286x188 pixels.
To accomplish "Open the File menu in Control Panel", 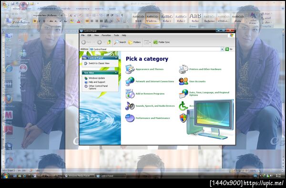I will click(x=83, y=35).
